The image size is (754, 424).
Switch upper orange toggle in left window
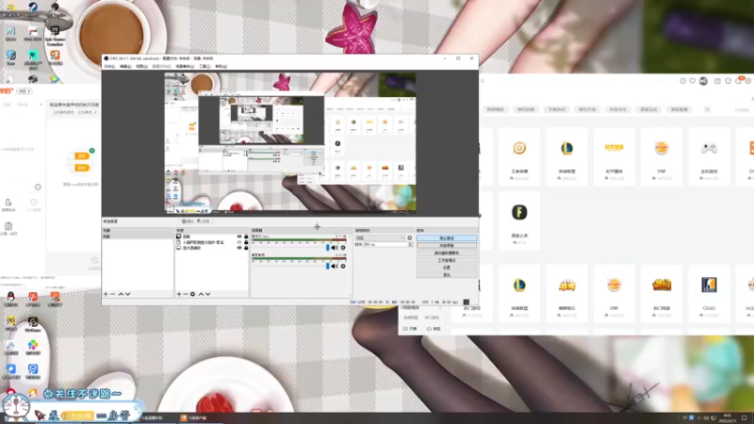pos(82,156)
